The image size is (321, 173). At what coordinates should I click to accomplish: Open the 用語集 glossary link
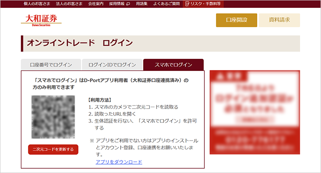142,3
